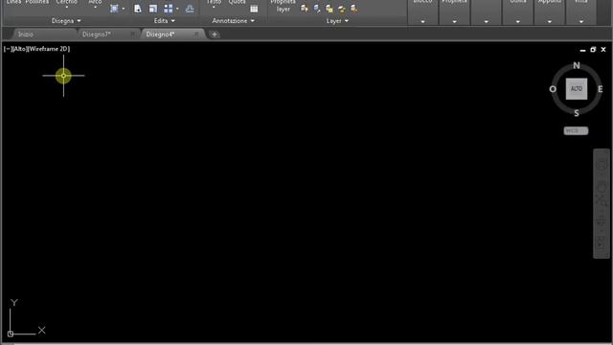
Task: Click the first layer tool icon after Proprietà layer
Action: [x=305, y=9]
